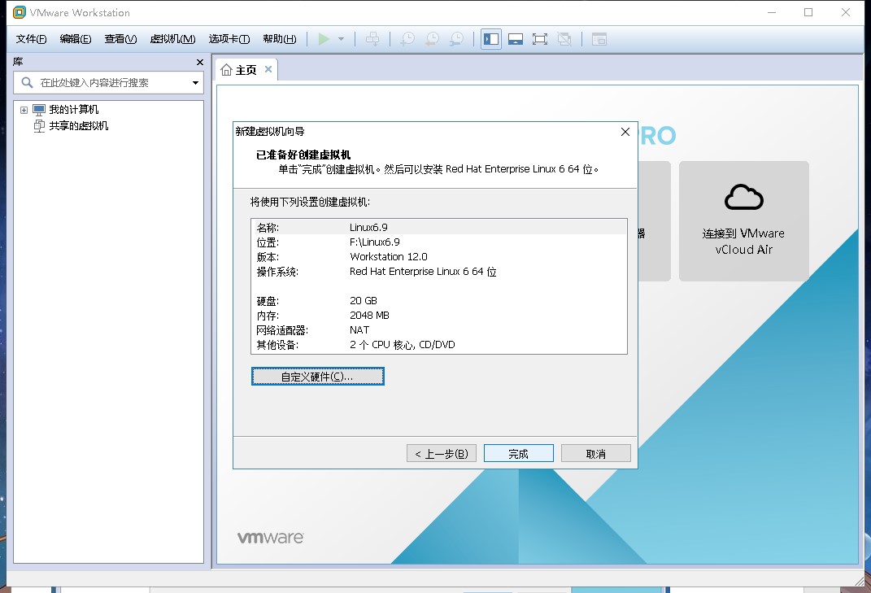Select the 位置 F:\Linux6.9 row
This screenshot has height=593, width=871.
[439, 242]
